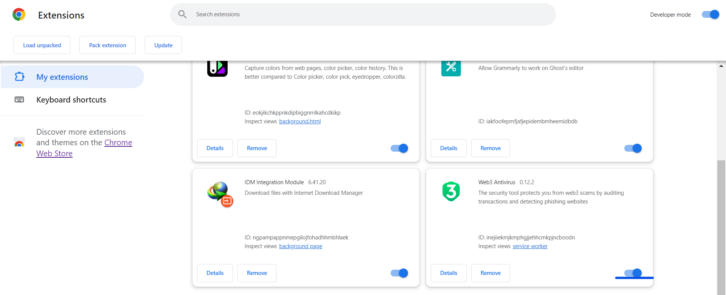The image size is (726, 295).
Task: Click the Extensions page title
Action: tap(61, 15)
